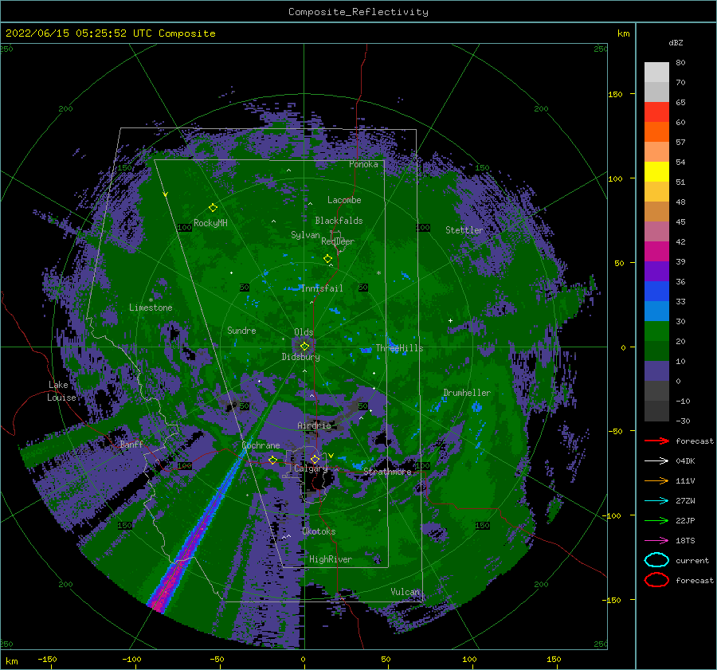Click the red 'forecast' ellipse icon

click(x=656, y=580)
